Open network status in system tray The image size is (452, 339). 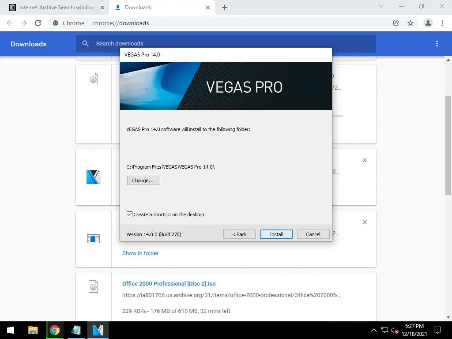[384, 330]
